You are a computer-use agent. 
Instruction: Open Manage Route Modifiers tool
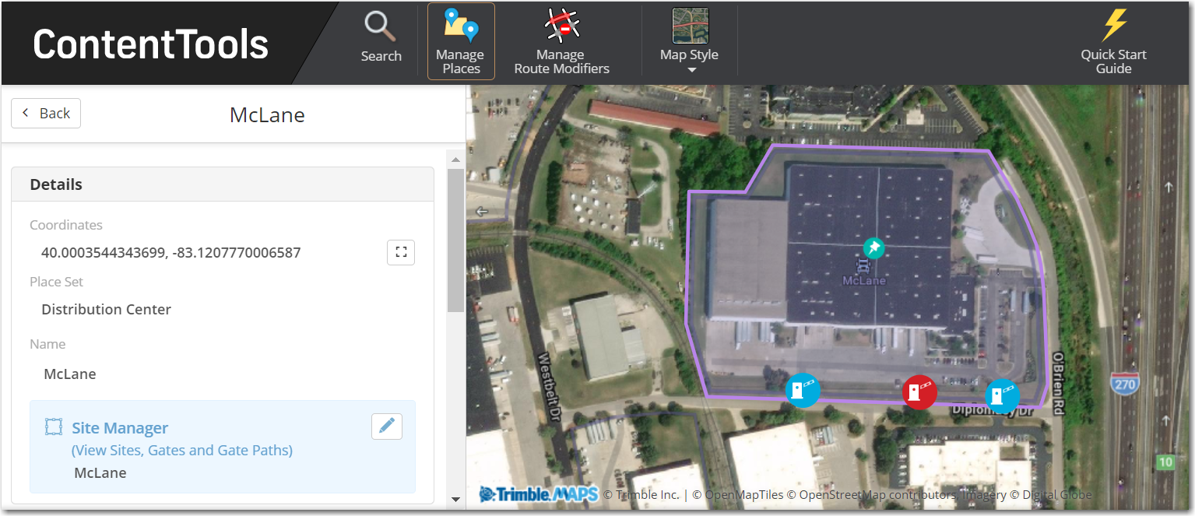click(561, 41)
